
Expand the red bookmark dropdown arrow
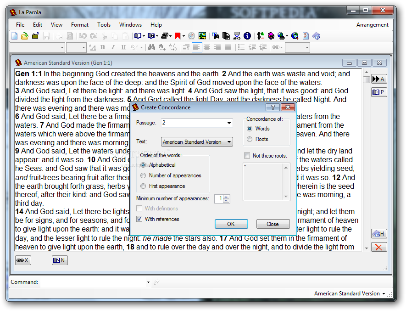pyautogui.click(x=184, y=36)
